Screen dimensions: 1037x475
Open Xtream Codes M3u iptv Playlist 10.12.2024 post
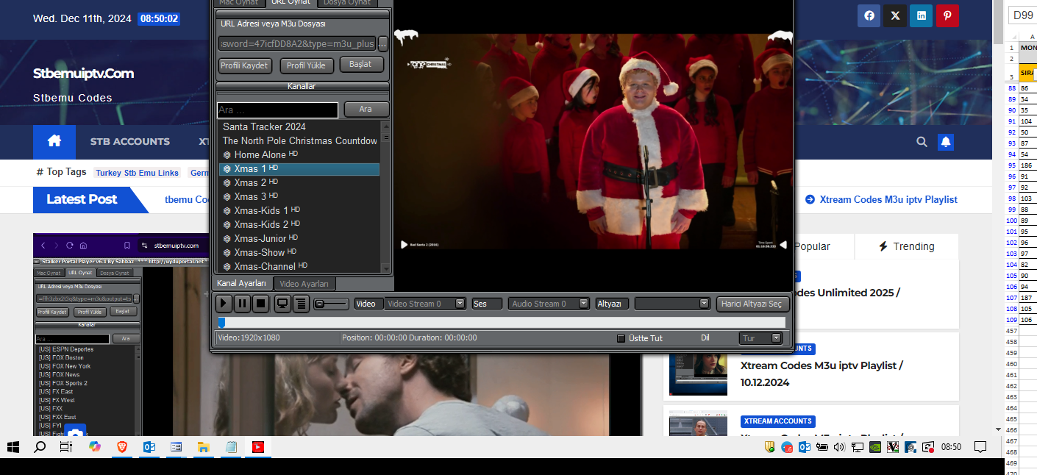(822, 374)
